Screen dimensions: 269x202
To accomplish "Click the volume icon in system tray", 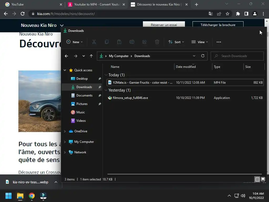I will [x=243, y=196].
